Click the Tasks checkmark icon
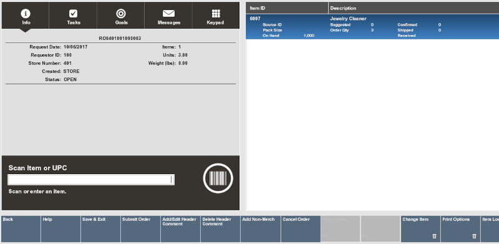This screenshot has width=499, height=244. [x=73, y=13]
